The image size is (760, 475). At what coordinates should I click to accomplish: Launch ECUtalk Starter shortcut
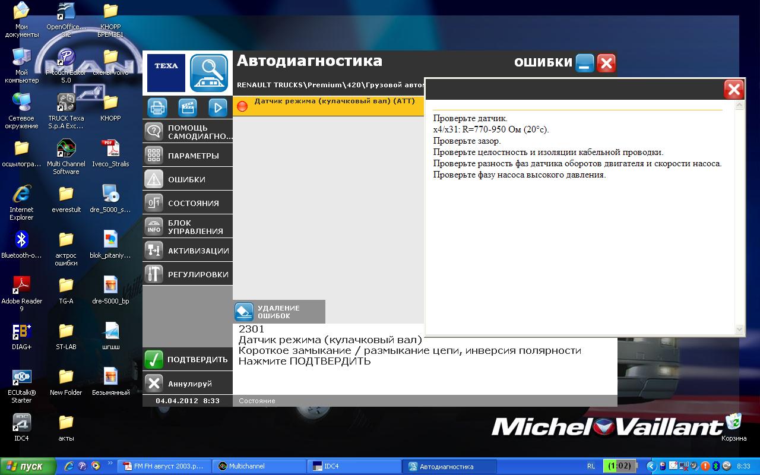pyautogui.click(x=21, y=386)
